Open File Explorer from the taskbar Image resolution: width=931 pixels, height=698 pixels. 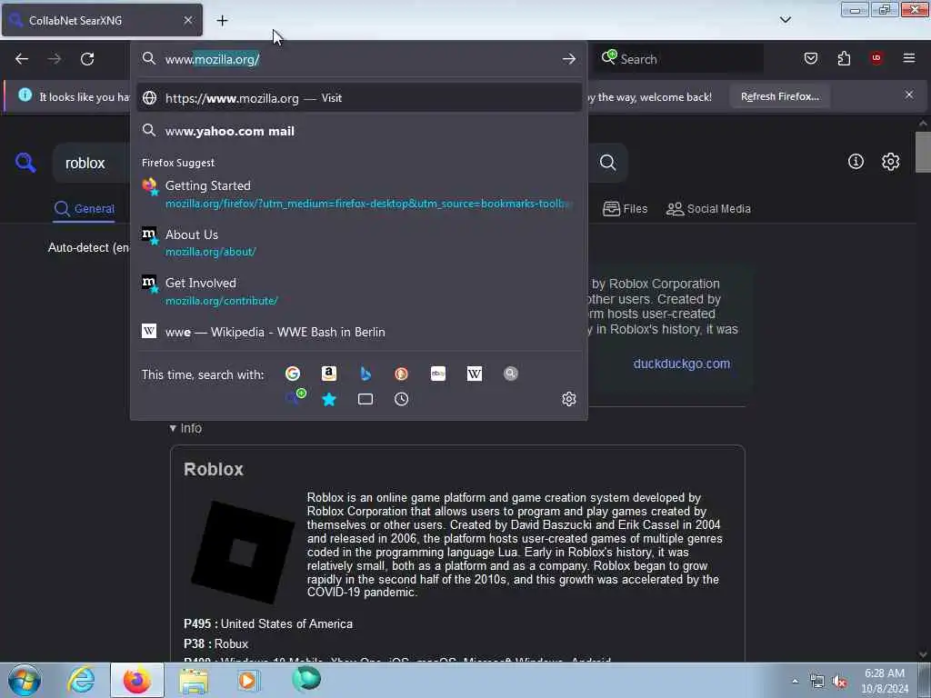[x=194, y=680]
